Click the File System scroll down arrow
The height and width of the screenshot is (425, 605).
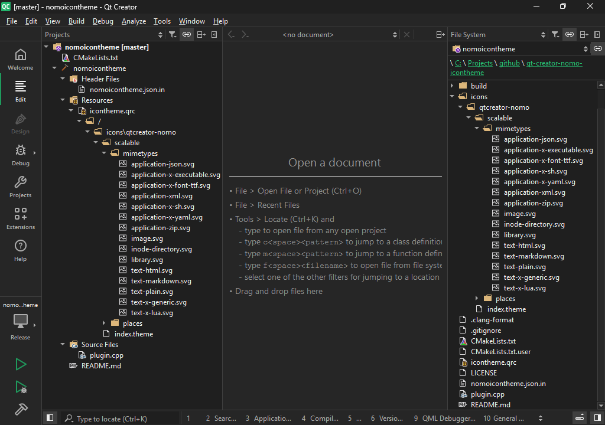pyautogui.click(x=601, y=406)
